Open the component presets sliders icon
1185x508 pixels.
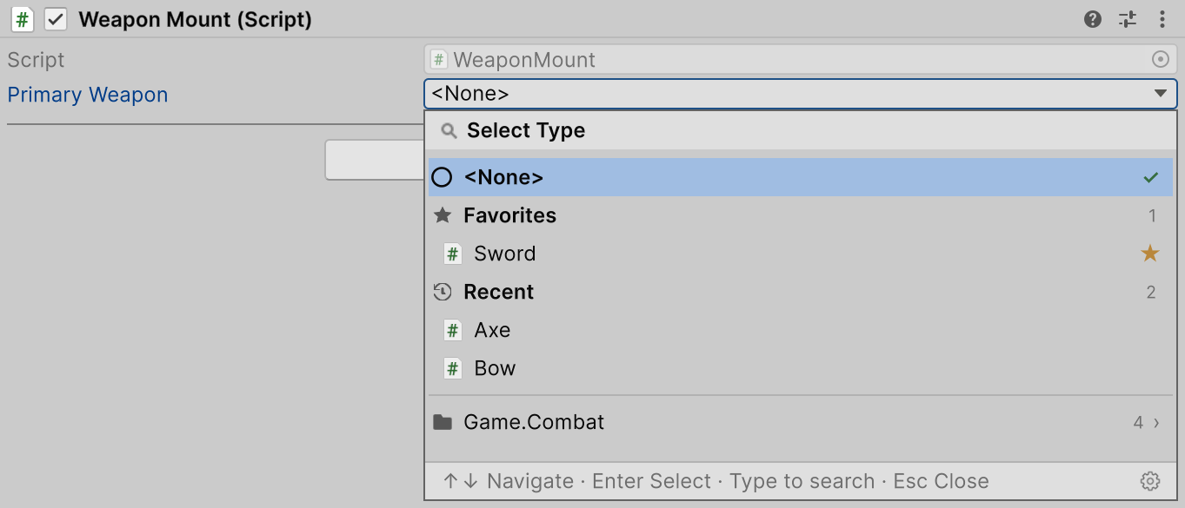click(1128, 19)
